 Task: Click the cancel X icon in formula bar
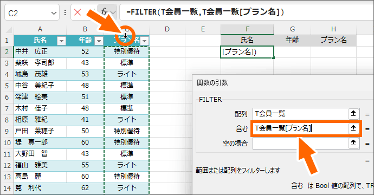pos(78,12)
